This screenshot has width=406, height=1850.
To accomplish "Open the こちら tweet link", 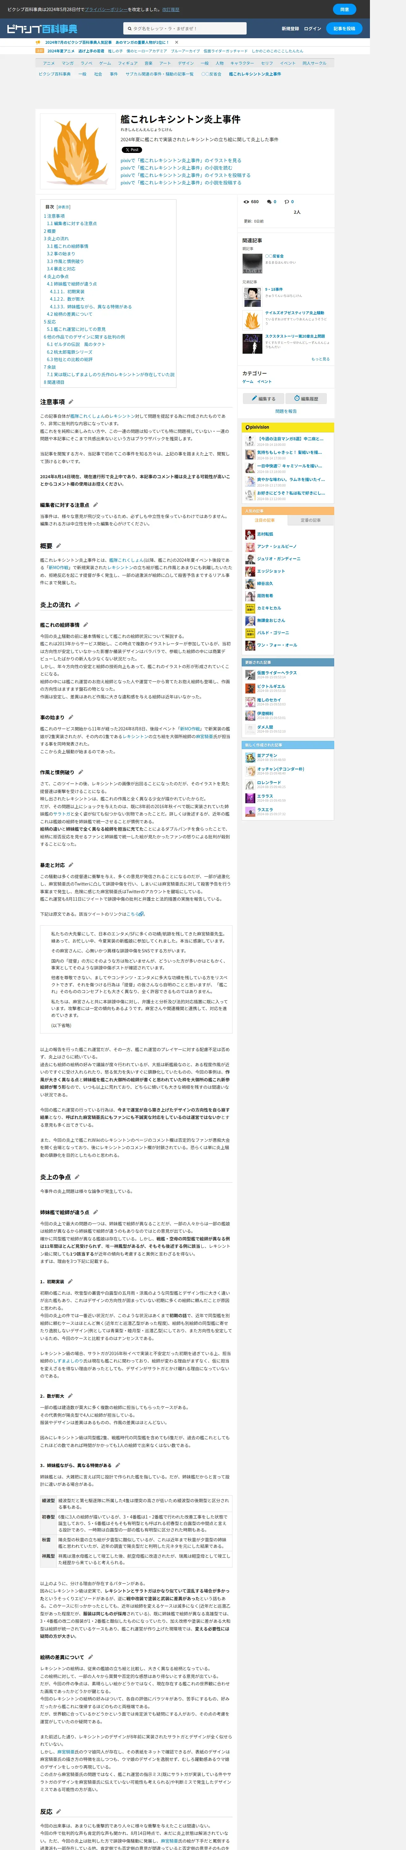I will (134, 914).
